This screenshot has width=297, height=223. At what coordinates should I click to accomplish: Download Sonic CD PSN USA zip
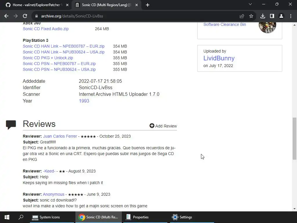(59, 69)
